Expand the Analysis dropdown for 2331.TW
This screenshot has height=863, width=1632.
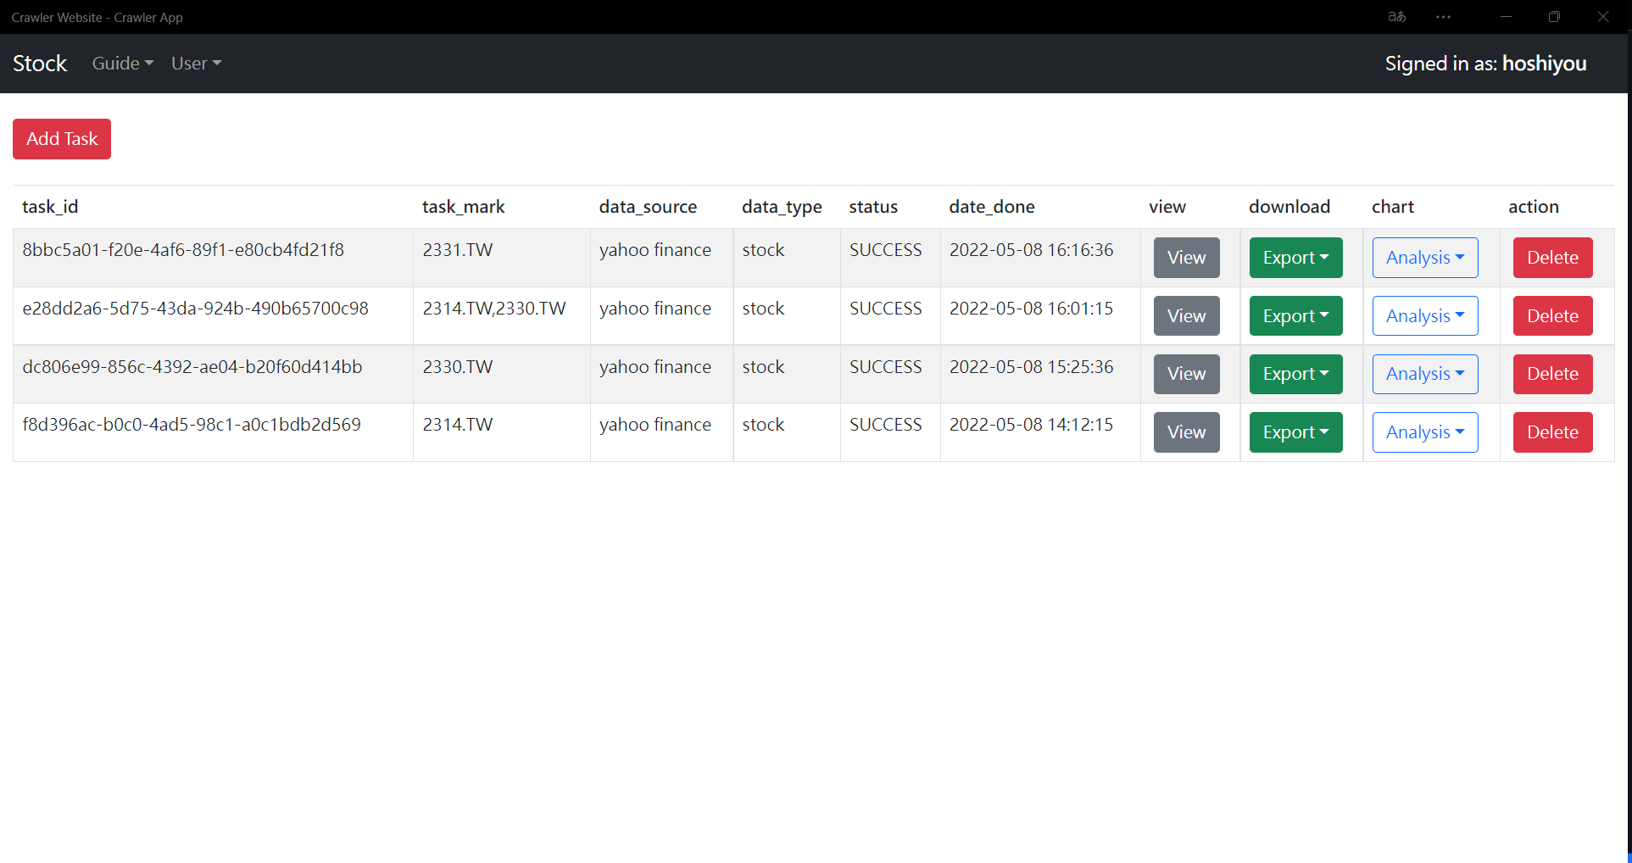click(1424, 258)
